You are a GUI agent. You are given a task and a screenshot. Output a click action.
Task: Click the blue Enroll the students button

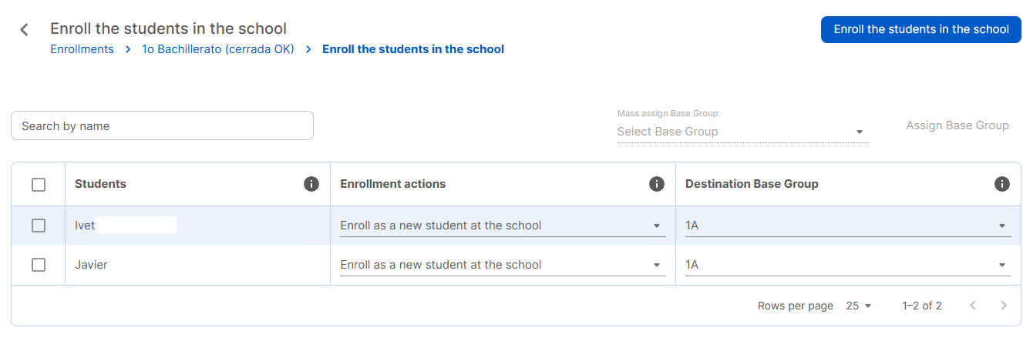pyautogui.click(x=921, y=29)
